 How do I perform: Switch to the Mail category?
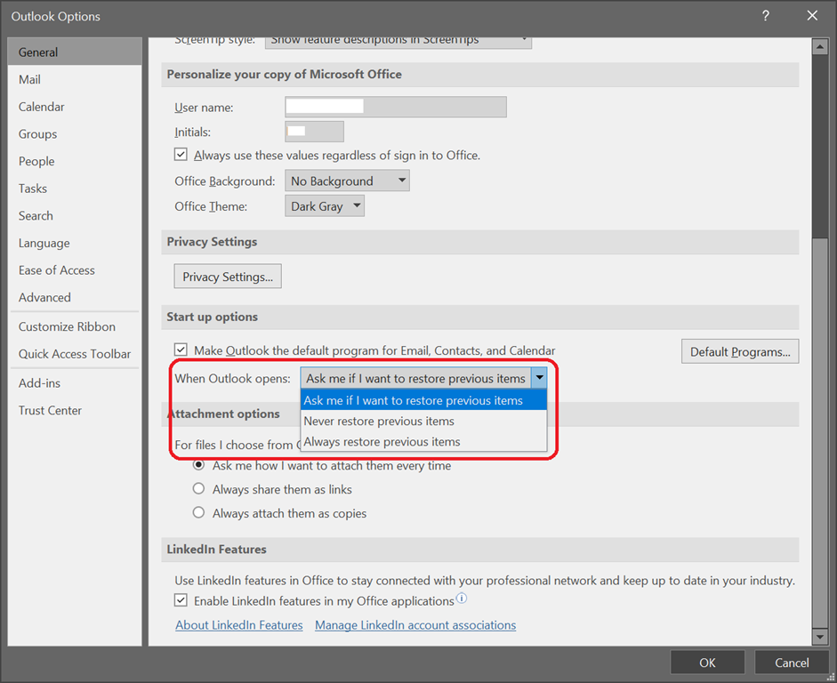click(x=29, y=79)
